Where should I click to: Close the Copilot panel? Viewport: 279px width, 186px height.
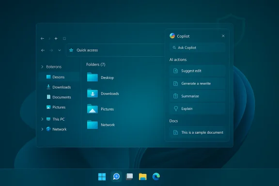click(x=223, y=36)
